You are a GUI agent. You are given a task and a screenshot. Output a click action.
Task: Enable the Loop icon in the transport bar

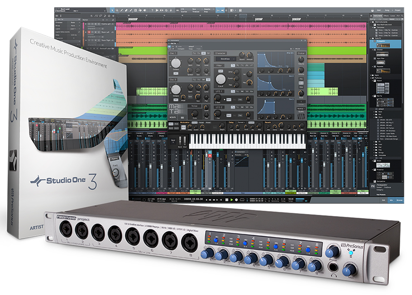tap(242, 200)
